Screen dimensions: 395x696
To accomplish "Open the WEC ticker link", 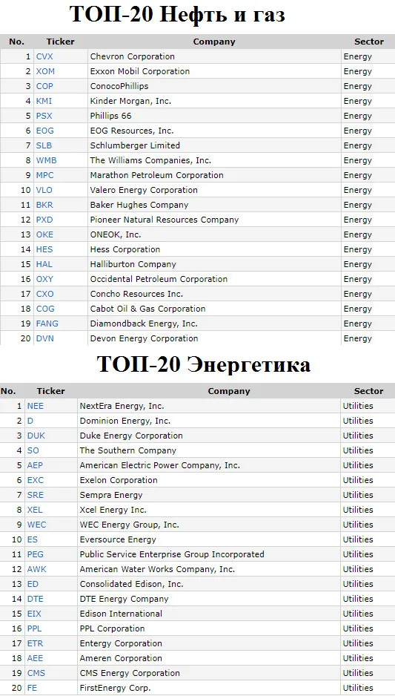I will tap(36, 525).
